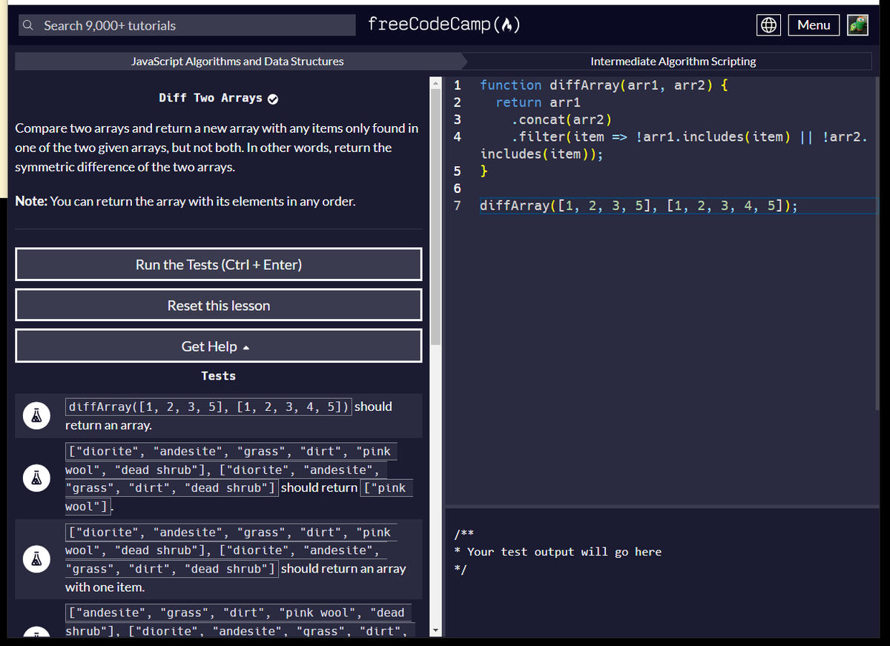
Task: Click the 'Tests' heading
Action: pos(219,376)
